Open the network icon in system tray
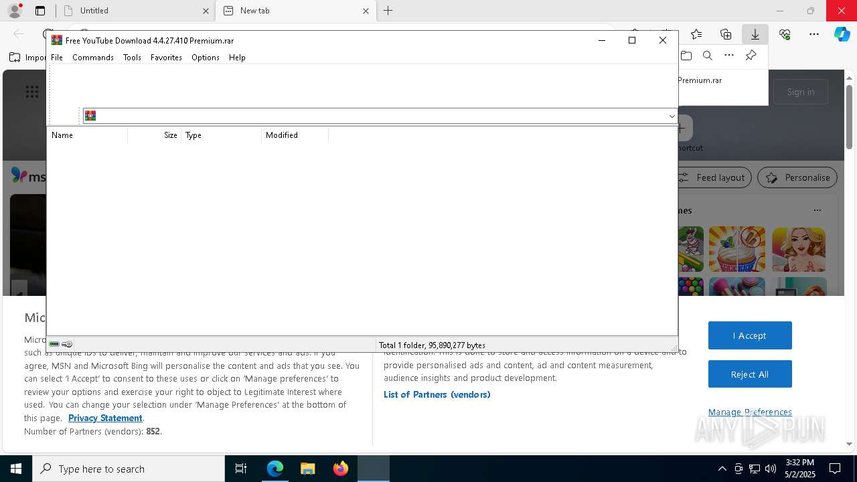 (x=755, y=469)
